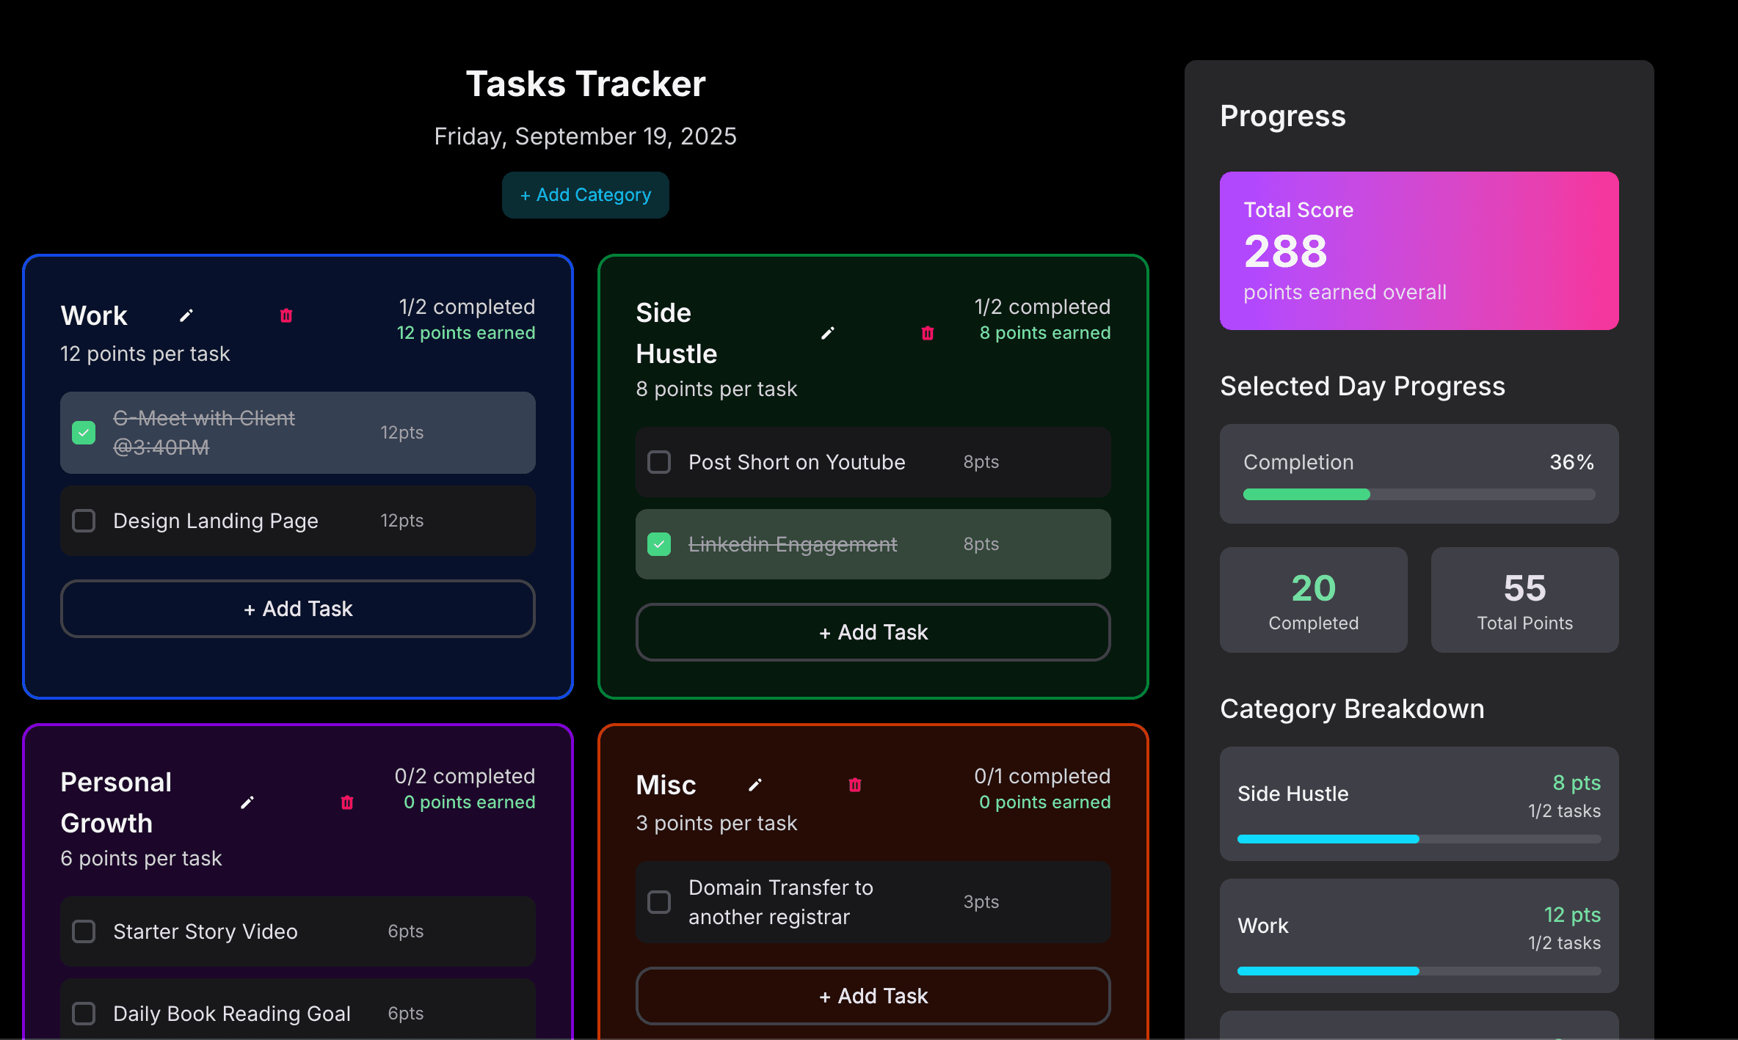Viewport: 1738px width, 1040px height.
Task: Click the Add Category button
Action: coord(586,195)
